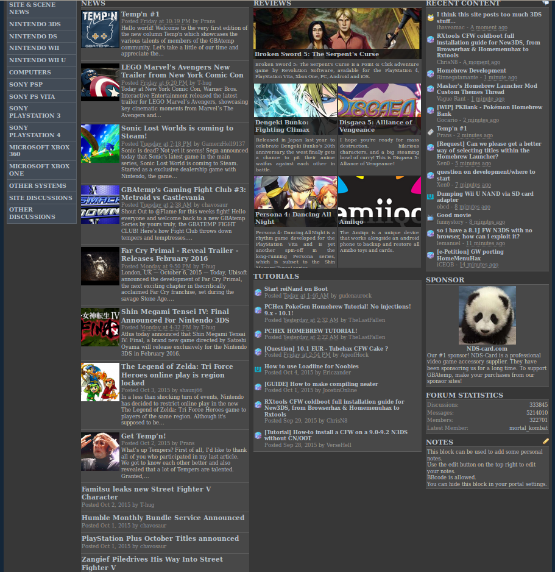The height and width of the screenshot is (572, 555).
Task: Click the crown icon beside 3DS stuff post
Action: pyautogui.click(x=430, y=18)
